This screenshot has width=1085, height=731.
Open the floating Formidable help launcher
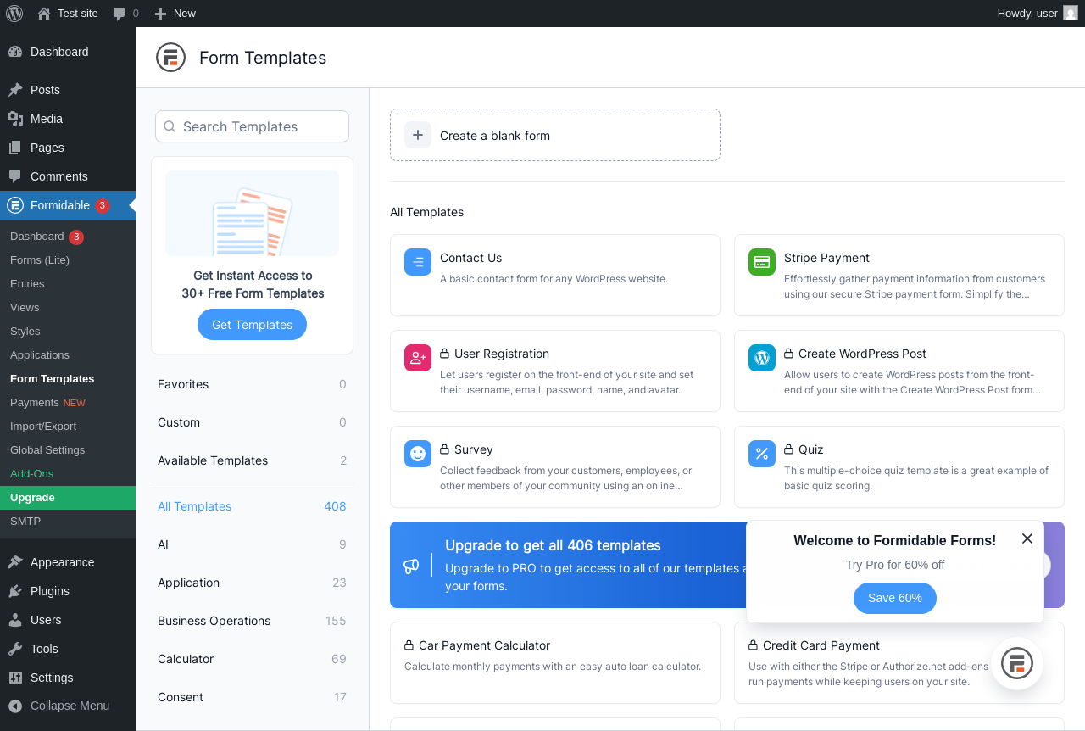coord(1017,663)
